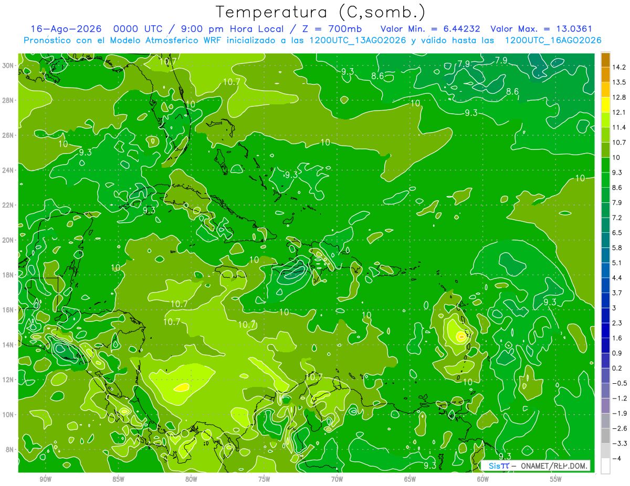630x486 pixels.
Task: Click the "4.4" colorbar label
Action: (x=617, y=277)
